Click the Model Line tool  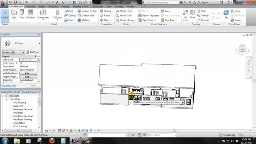(x=124, y=16)
